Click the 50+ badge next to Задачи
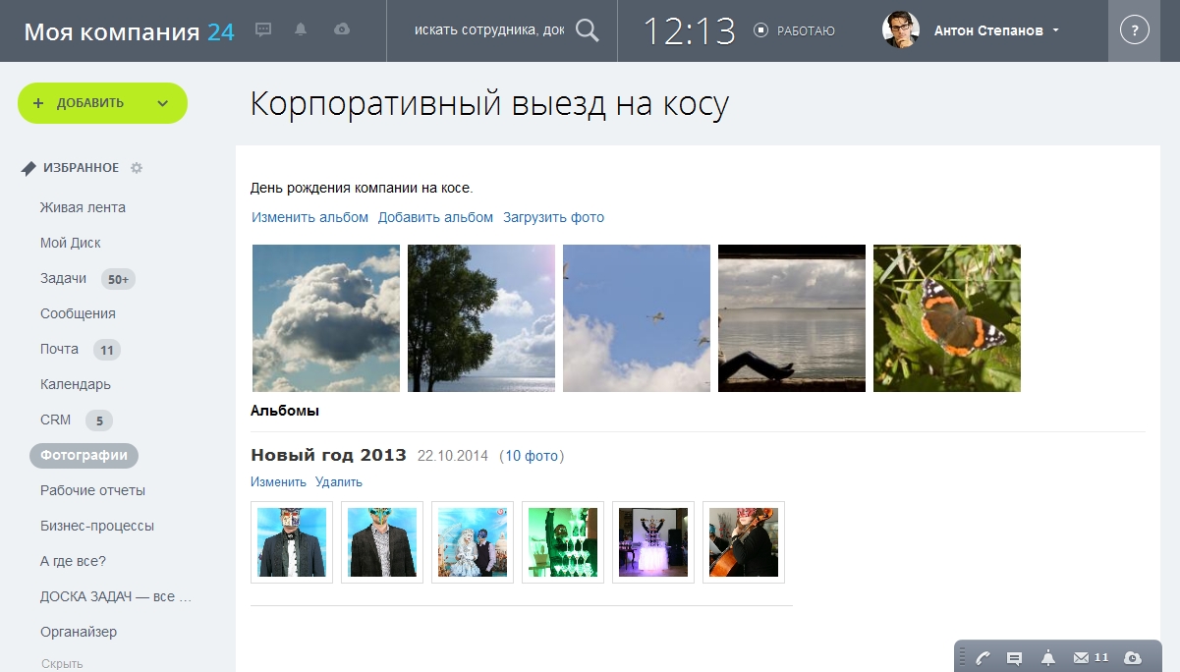The width and height of the screenshot is (1180, 672). click(118, 279)
